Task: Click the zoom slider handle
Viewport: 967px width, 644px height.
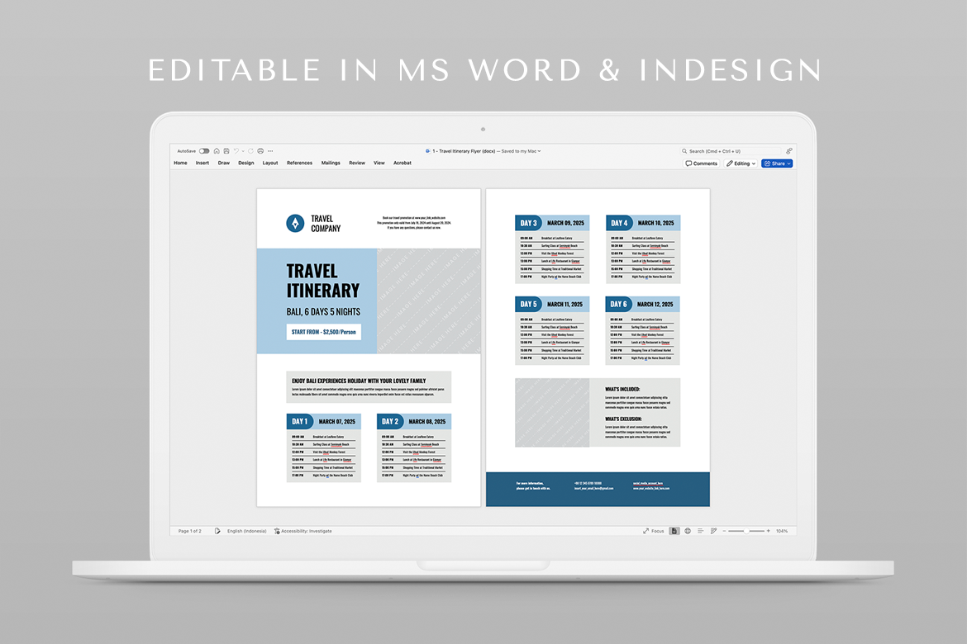Action: (x=748, y=531)
